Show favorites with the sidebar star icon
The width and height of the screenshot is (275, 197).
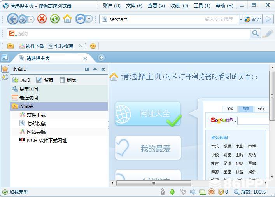click(x=5, y=69)
